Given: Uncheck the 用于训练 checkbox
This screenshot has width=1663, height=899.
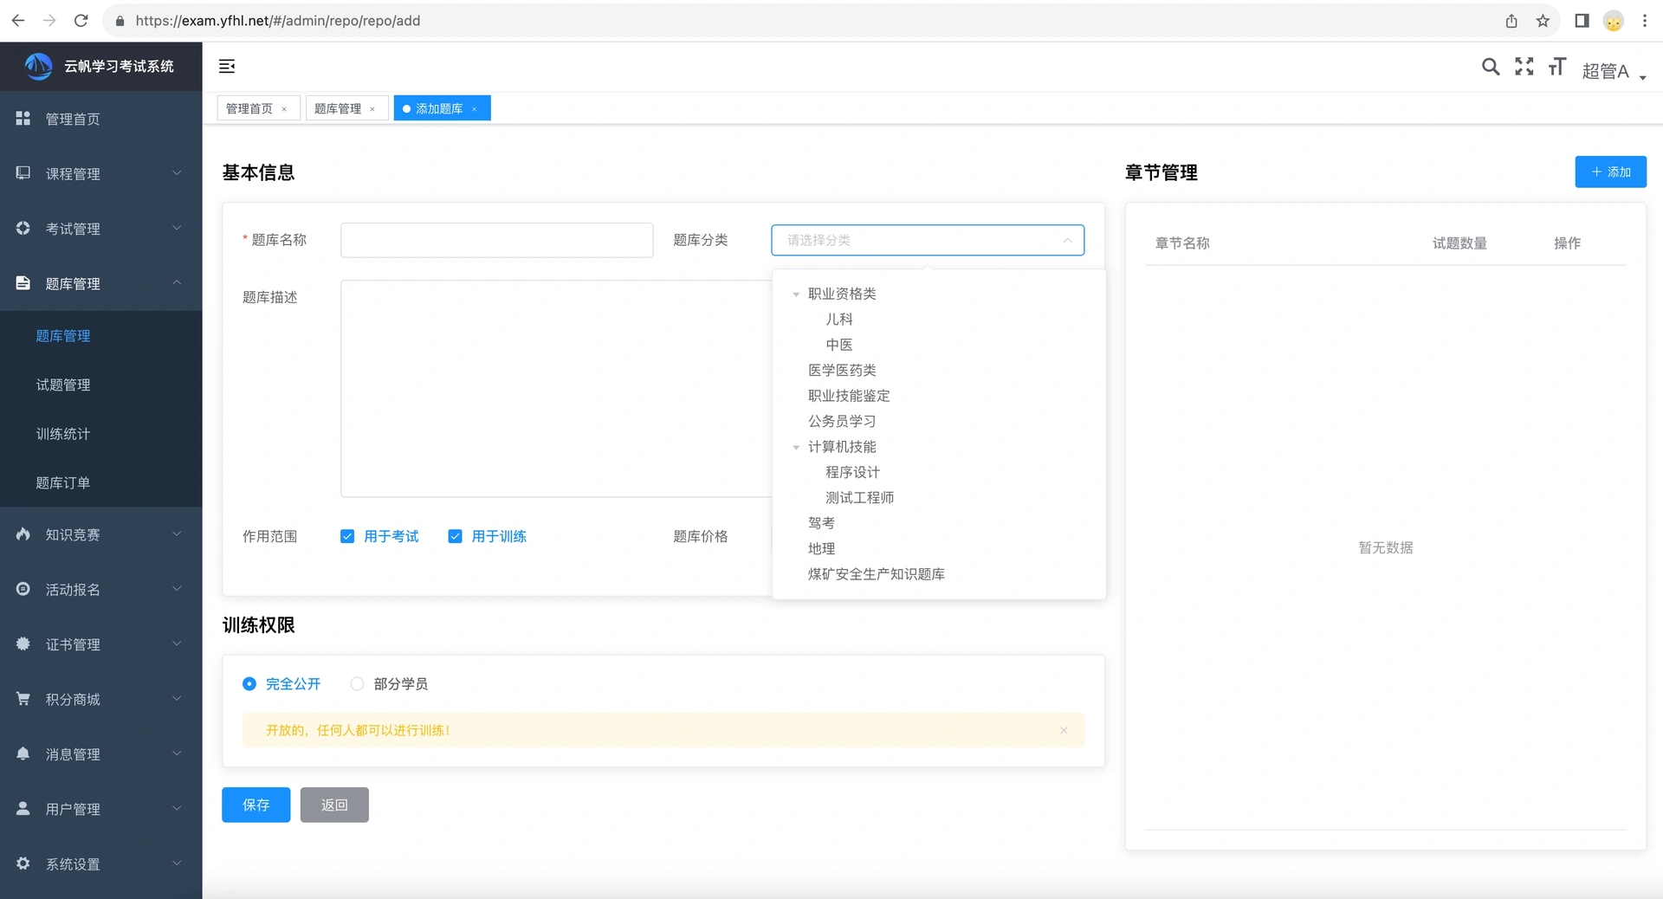Looking at the screenshot, I should 455,536.
